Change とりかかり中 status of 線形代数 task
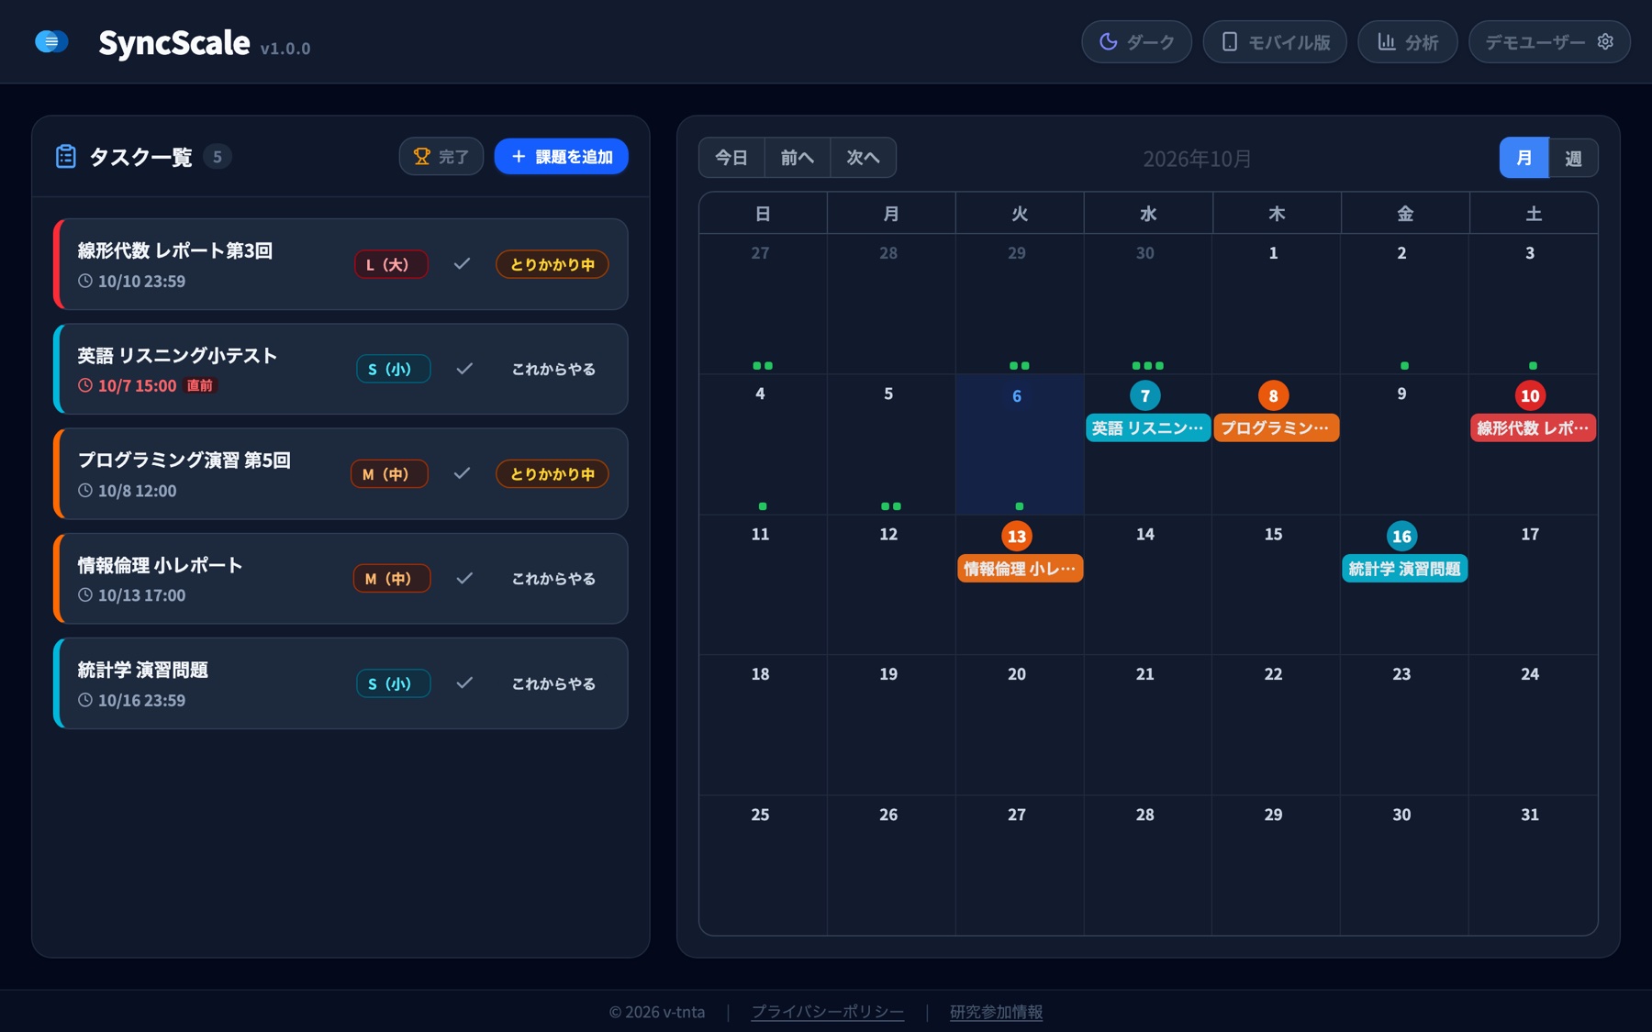1652x1032 pixels. [x=553, y=264]
